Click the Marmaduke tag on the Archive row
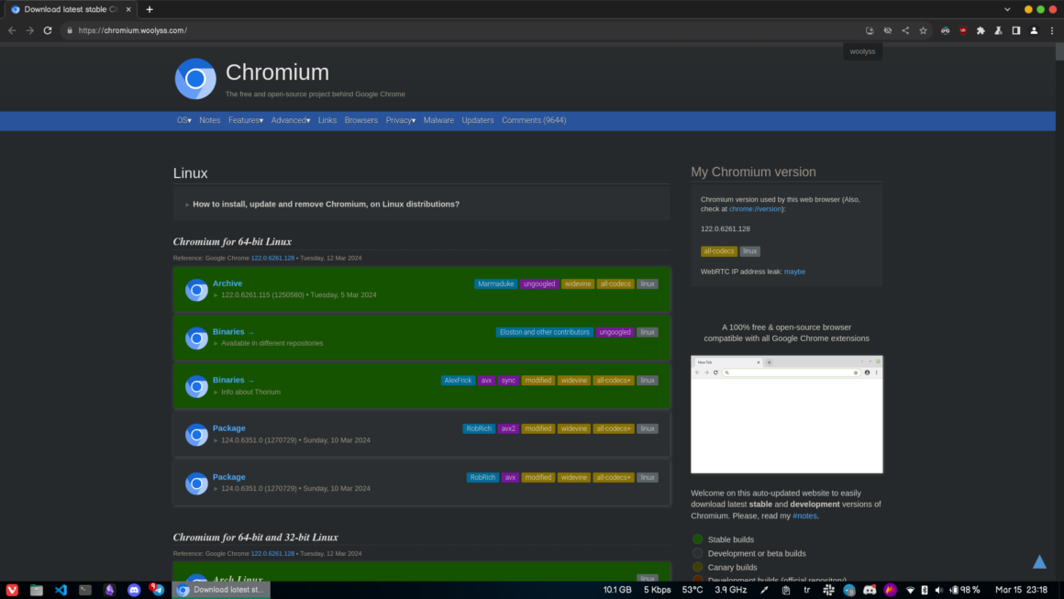The image size is (1064, 599). (496, 284)
